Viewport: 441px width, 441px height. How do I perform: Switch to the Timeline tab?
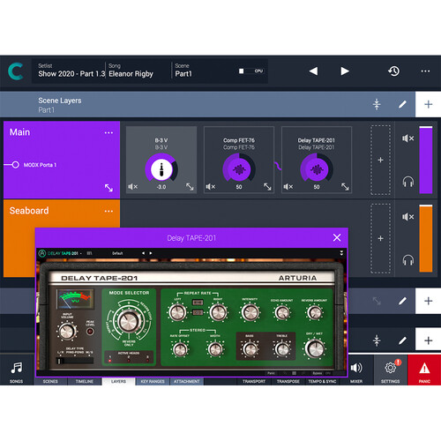(85, 381)
